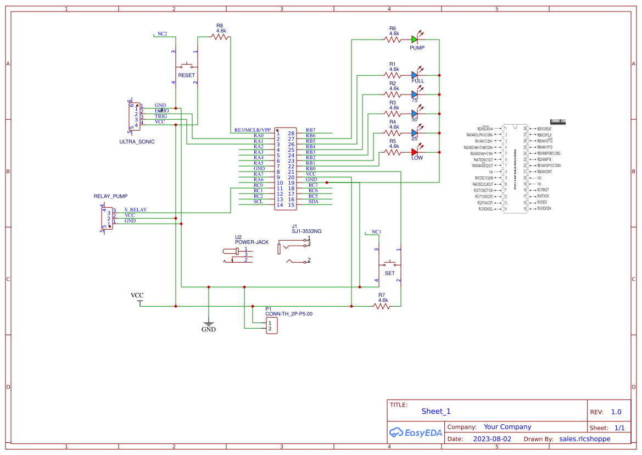Select the ECHO net label
The height and width of the screenshot is (455, 642).
coord(160,110)
